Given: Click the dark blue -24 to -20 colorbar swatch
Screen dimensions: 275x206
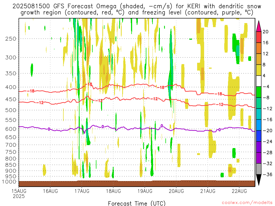Looking at the screenshot, I should (x=259, y=136).
